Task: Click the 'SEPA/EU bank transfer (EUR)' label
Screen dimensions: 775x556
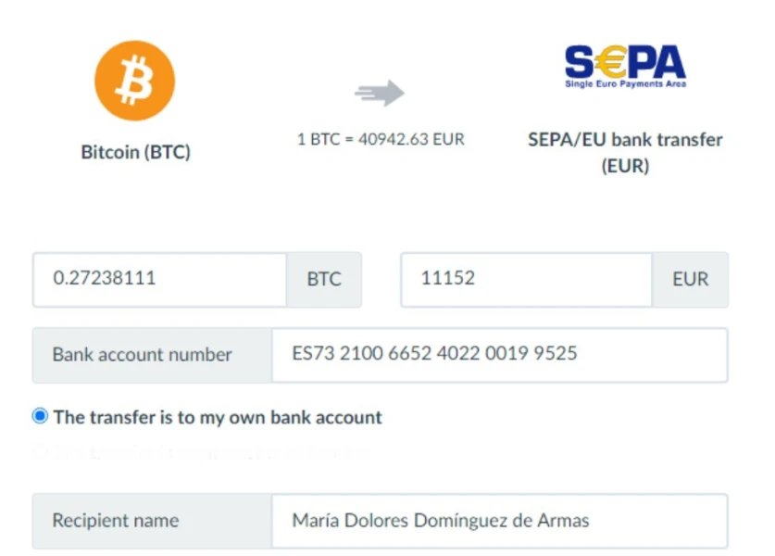Action: pos(625,153)
